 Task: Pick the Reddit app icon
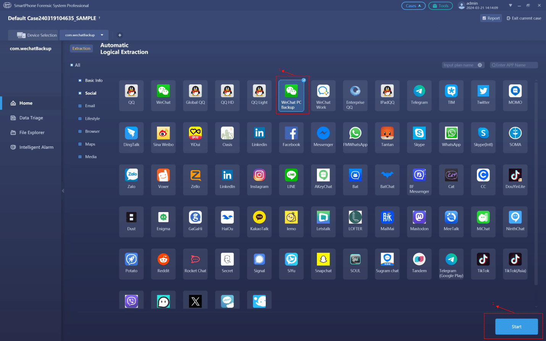(x=163, y=264)
